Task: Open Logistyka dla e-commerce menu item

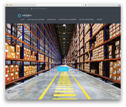Action: pos(68,19)
